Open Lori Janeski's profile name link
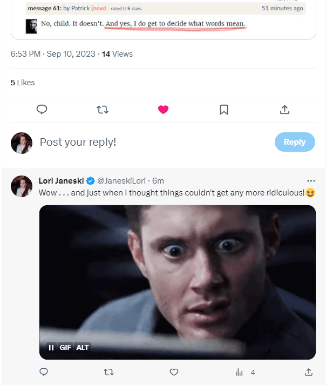Screen dimensions: 326x385 (x=62, y=181)
